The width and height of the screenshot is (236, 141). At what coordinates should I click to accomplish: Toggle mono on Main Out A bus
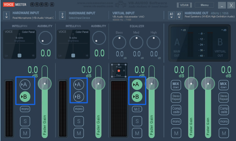(176, 121)
